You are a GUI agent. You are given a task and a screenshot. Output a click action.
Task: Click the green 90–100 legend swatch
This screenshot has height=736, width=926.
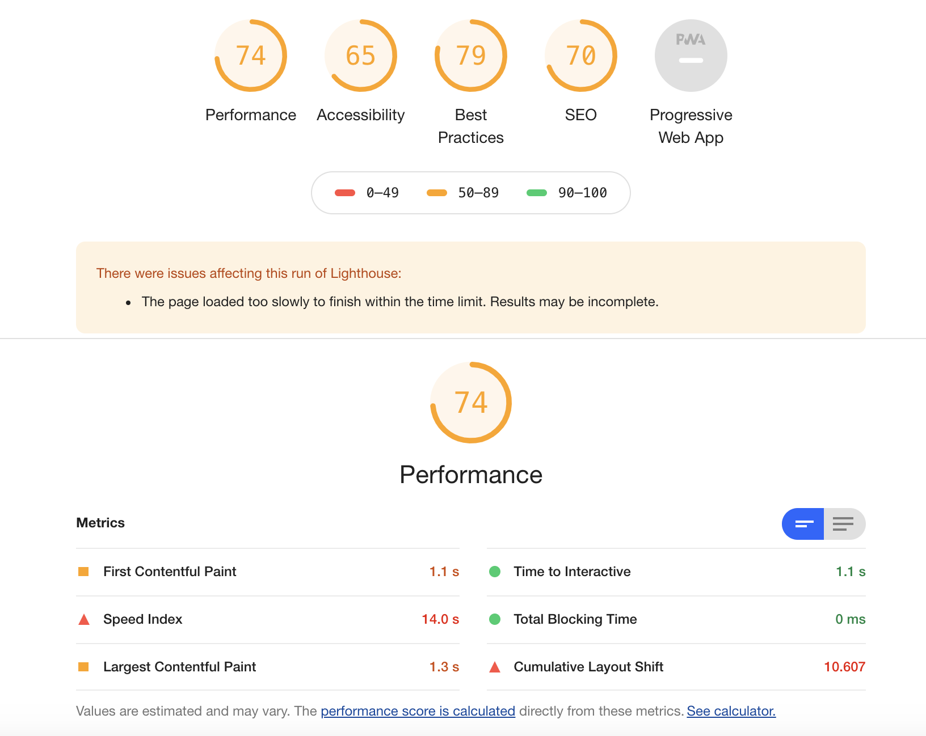coord(537,193)
